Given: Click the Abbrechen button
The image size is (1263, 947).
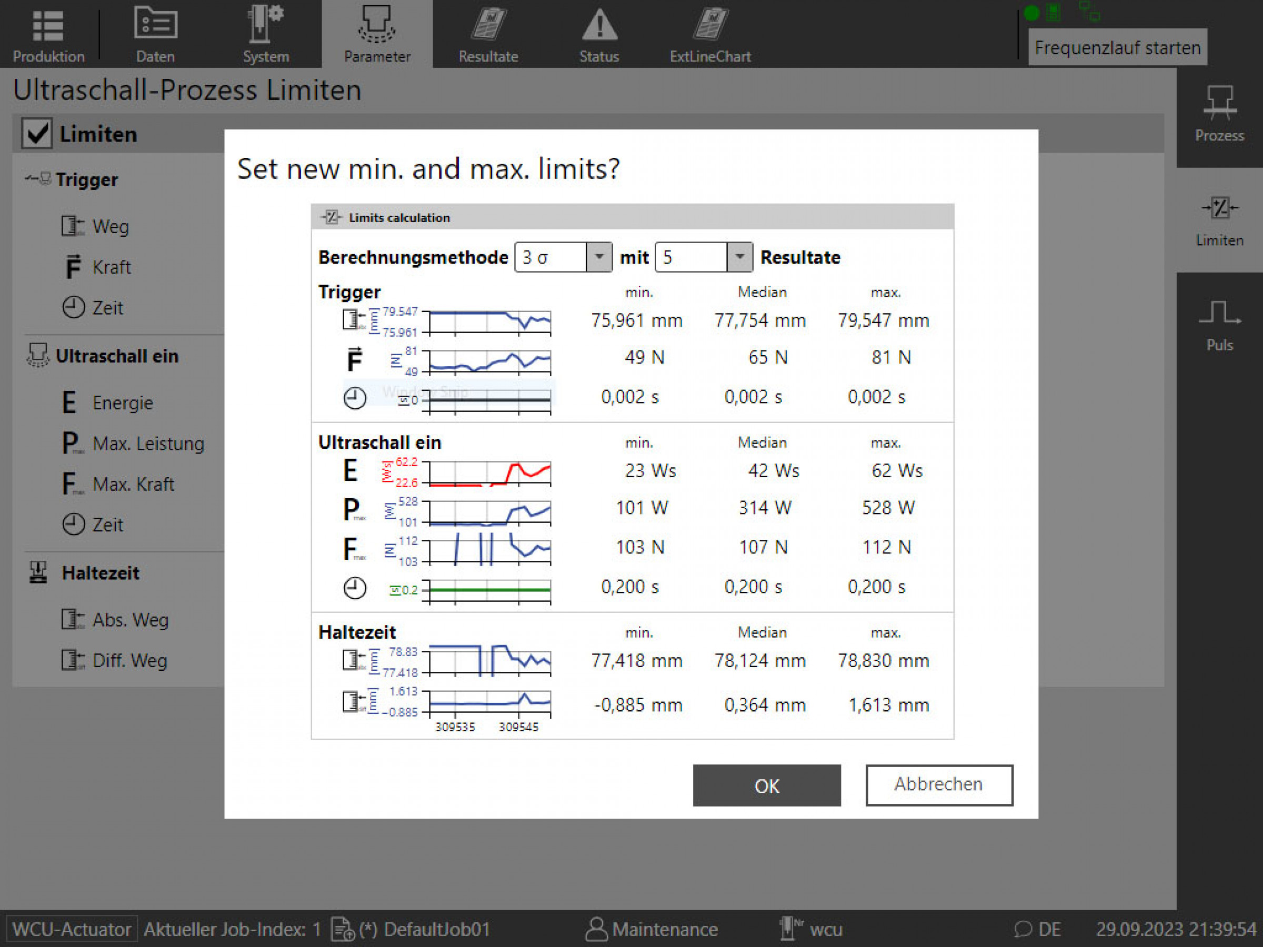Looking at the screenshot, I should pyautogui.click(x=939, y=785).
